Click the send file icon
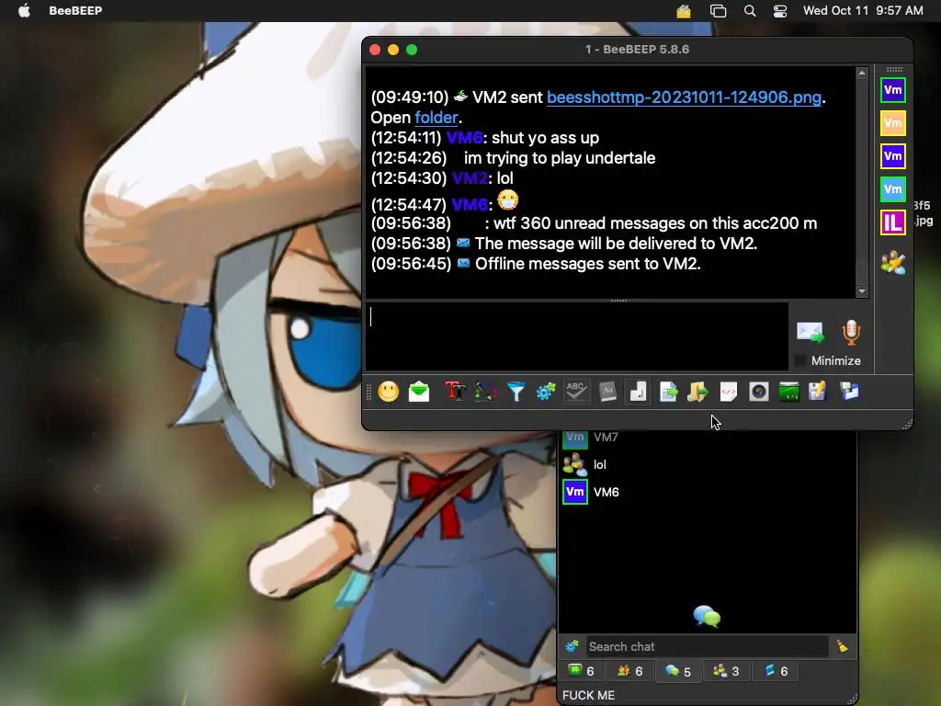The image size is (941, 706). (668, 392)
